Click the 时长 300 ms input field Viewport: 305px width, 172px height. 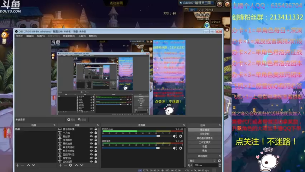coord(205,165)
